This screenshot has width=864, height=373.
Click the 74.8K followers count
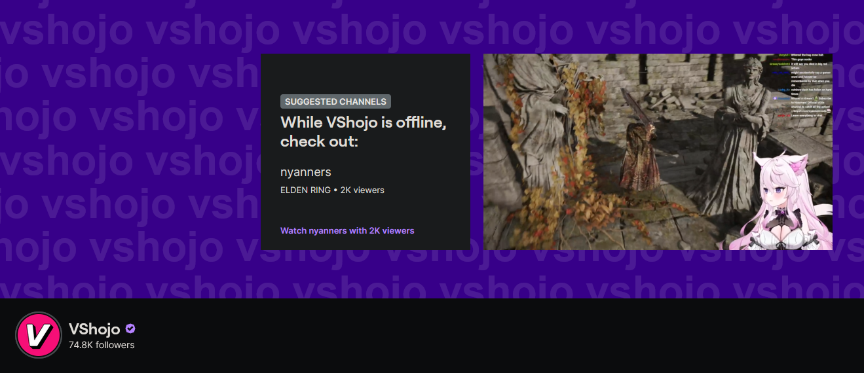[102, 345]
